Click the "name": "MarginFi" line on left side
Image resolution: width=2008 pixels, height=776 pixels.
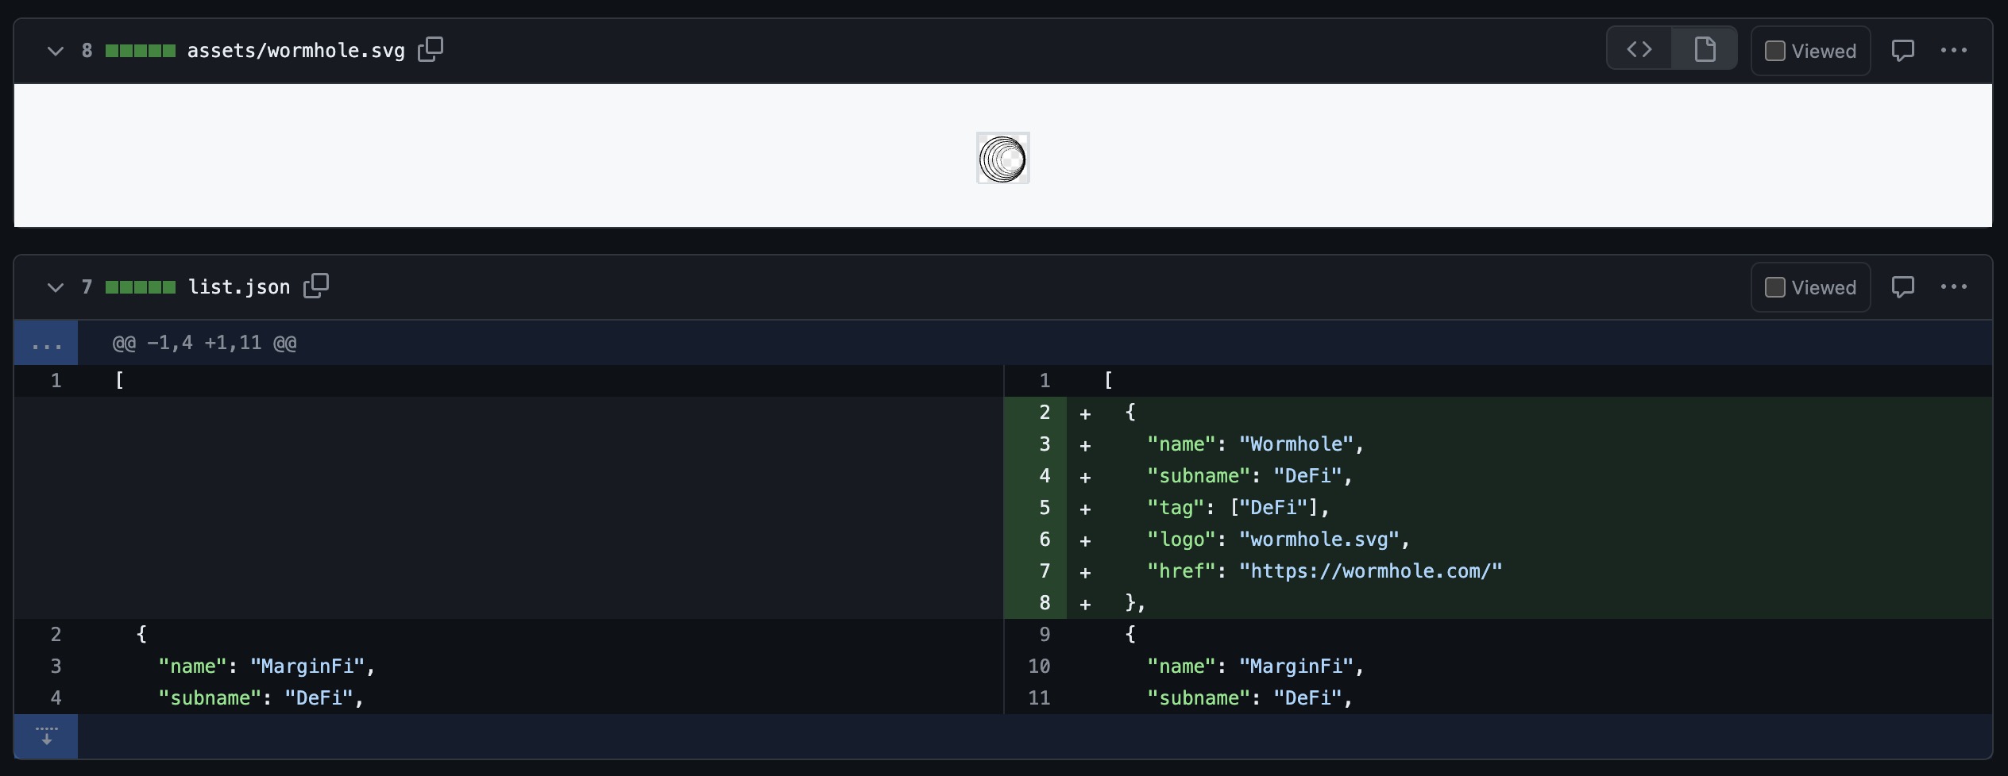[266, 667]
